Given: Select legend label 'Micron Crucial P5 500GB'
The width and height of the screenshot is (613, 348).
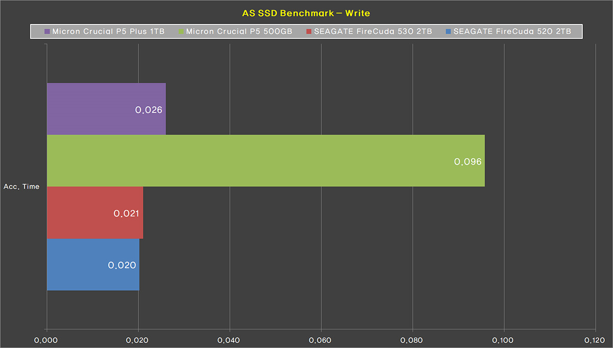Looking at the screenshot, I should point(239,32).
